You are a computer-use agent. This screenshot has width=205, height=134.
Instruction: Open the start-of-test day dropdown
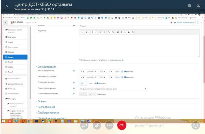coord(82,72)
